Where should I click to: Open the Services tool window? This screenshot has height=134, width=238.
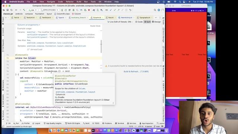tap(132, 123)
